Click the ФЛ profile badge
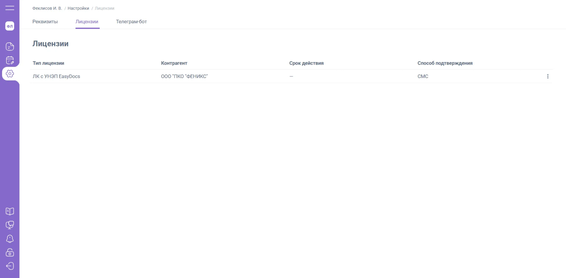 [x=10, y=26]
